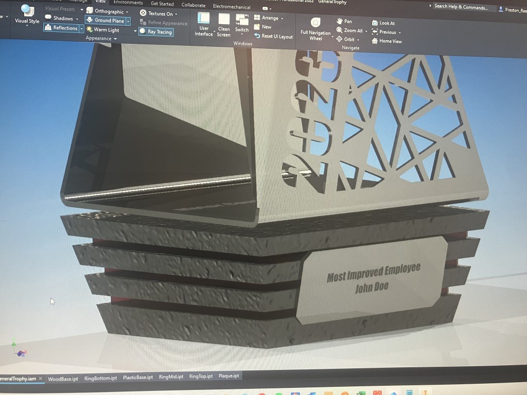Click the Preston_Ree user account button

coord(512,10)
